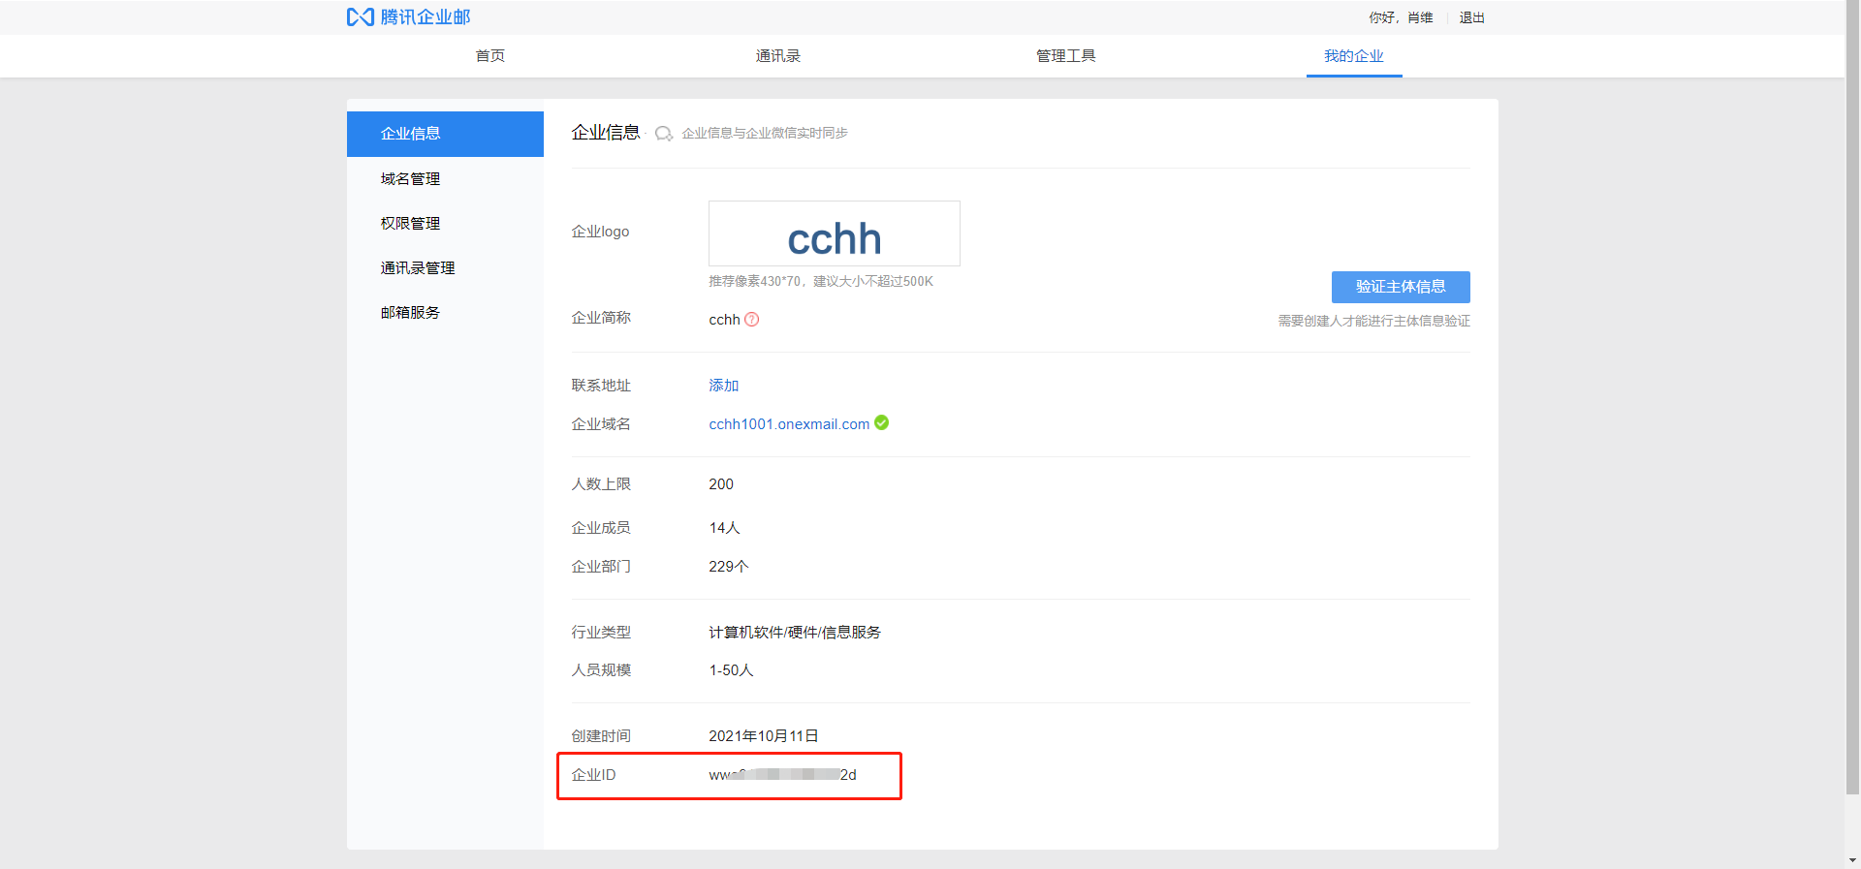Click the scrollbar down arrow
Image resolution: width=1861 pixels, height=869 pixels.
(x=1852, y=860)
